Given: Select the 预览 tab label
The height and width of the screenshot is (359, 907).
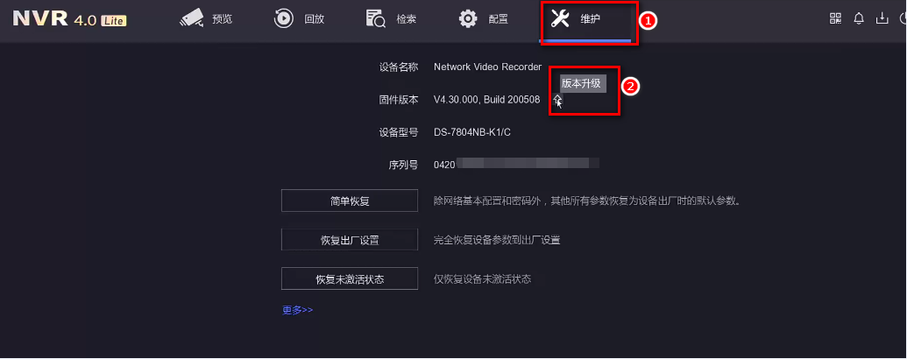Looking at the screenshot, I should coord(222,19).
